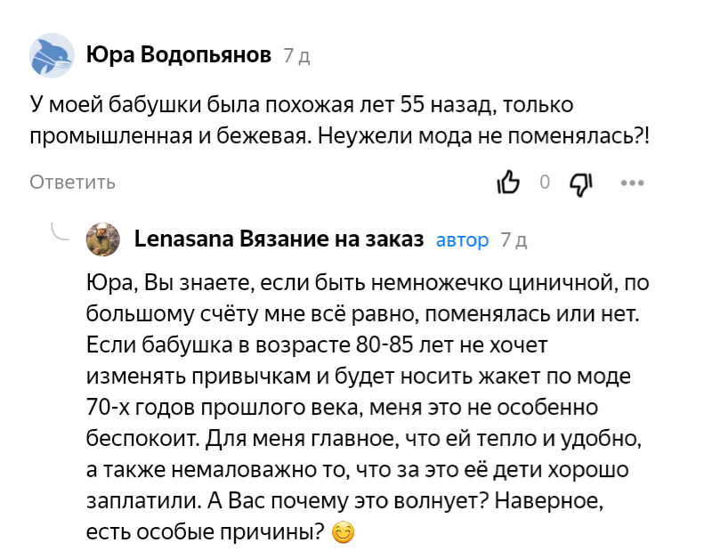Open Юра Водопьянов's profile by clicking his name

point(177,53)
